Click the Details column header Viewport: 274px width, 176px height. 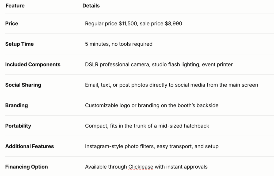[x=91, y=6]
